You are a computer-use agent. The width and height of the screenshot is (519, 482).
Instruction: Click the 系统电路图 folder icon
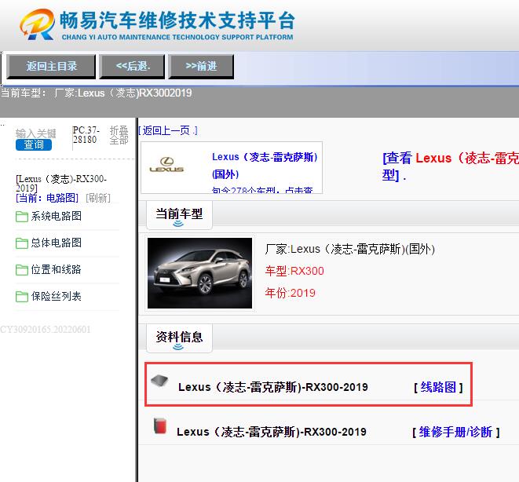22,217
